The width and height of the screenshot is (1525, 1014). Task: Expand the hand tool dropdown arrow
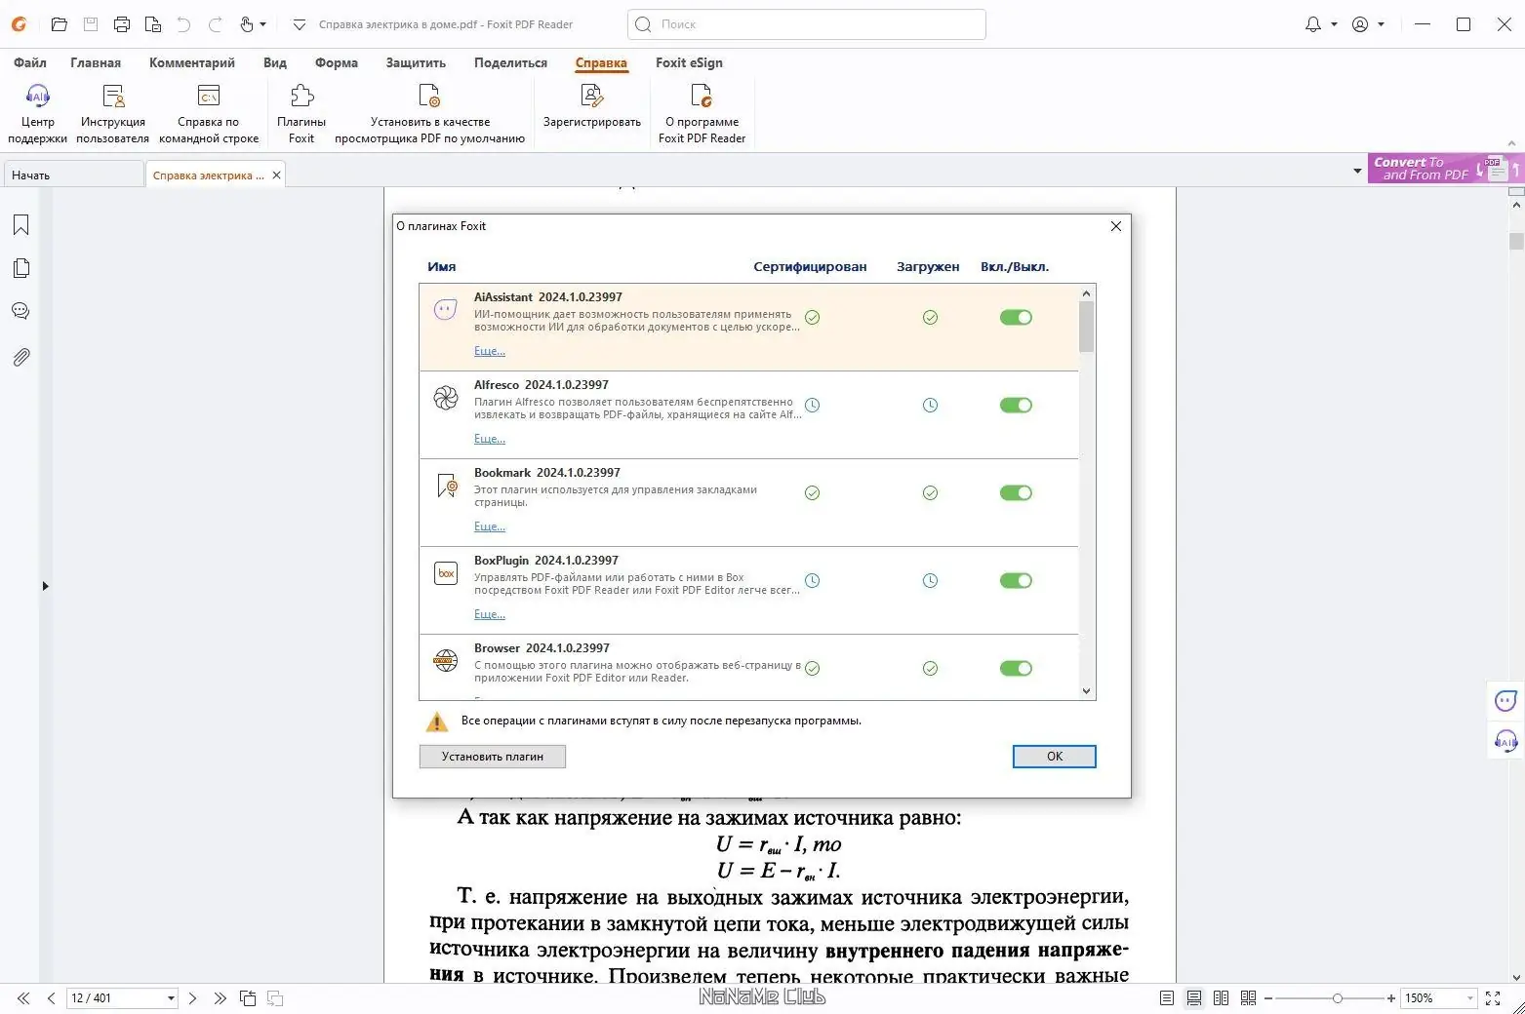262,24
